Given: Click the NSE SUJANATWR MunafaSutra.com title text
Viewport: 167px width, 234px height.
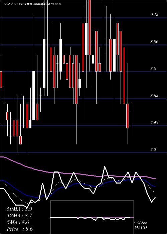Looking at the screenshot, I should pos(32,4).
